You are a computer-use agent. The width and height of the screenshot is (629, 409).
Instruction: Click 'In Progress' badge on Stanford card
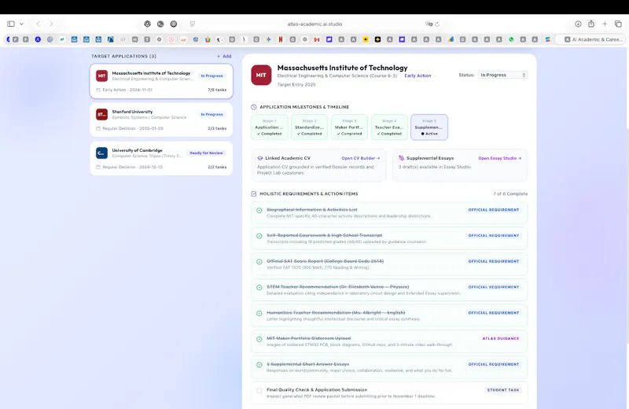212,114
